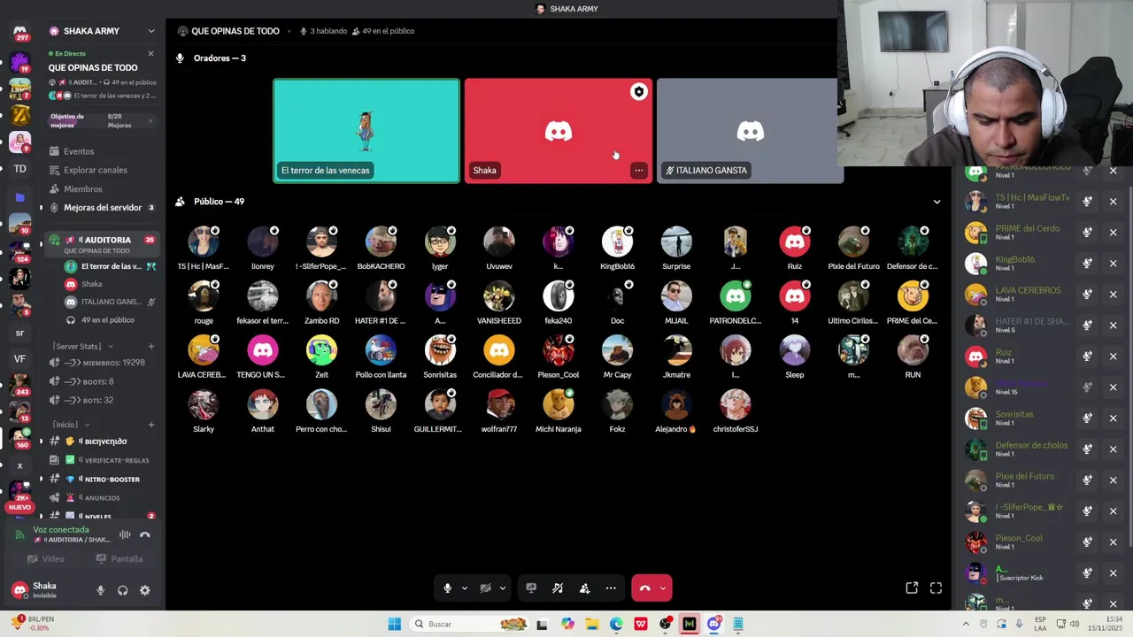This screenshot has height=637, width=1133.
Task: Open Explorar canales
Action: (x=96, y=170)
